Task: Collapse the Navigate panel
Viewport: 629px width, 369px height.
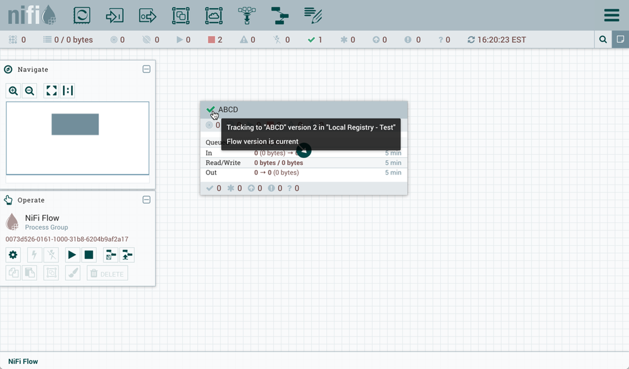Action: click(146, 69)
